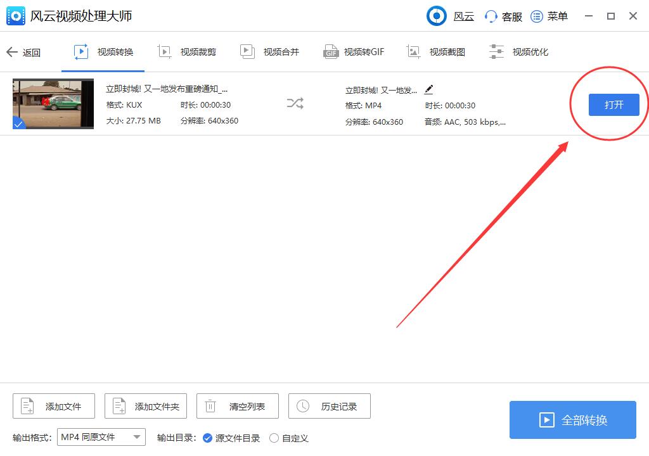Click the video preview thumbnail in the file list
This screenshot has width=649, height=456.
click(x=53, y=103)
